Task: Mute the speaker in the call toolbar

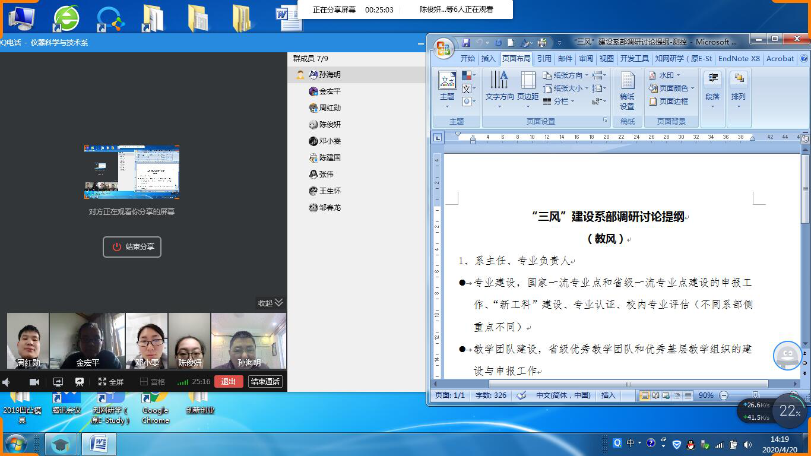Action: point(7,382)
